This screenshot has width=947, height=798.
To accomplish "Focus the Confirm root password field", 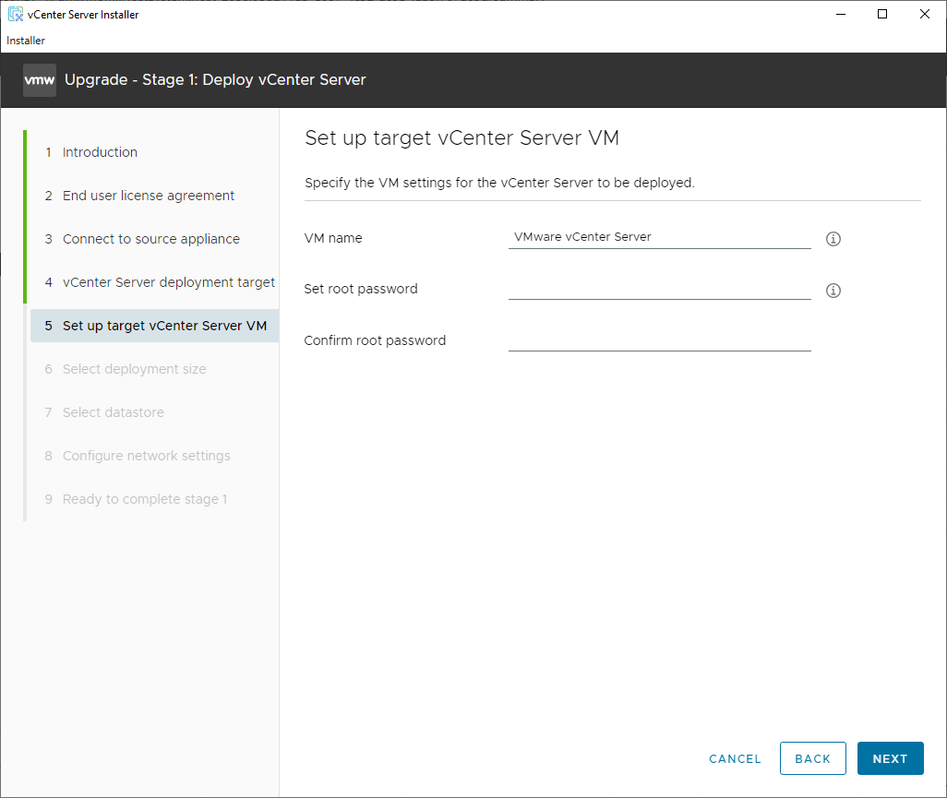I will (659, 340).
